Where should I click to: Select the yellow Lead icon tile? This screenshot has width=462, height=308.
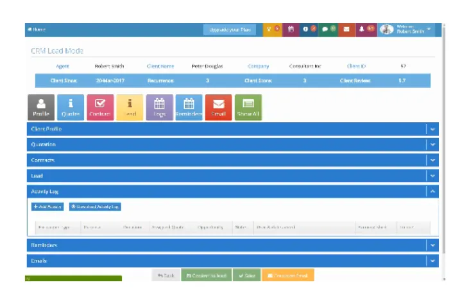tap(130, 107)
